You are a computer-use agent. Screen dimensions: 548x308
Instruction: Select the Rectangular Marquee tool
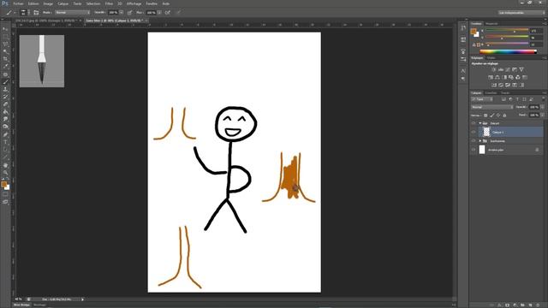(x=5, y=37)
